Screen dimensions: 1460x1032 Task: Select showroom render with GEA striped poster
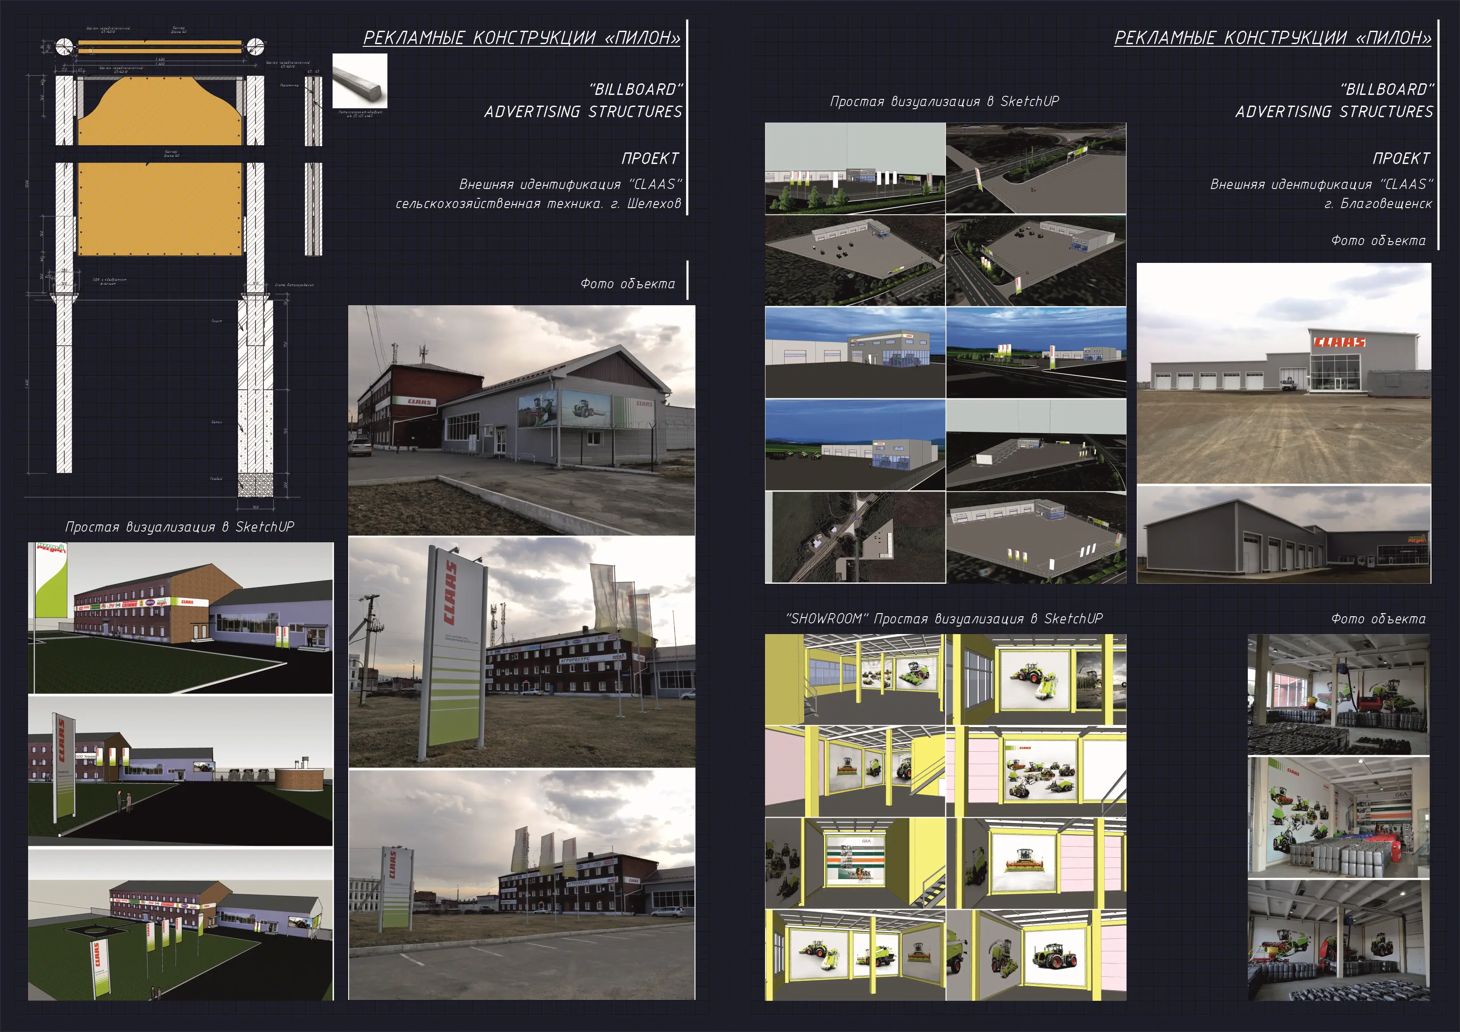coord(855,863)
